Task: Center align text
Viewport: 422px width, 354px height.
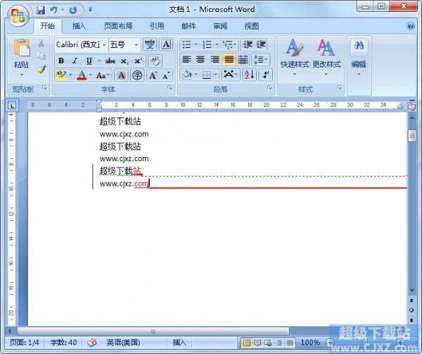Action: tap(200, 60)
